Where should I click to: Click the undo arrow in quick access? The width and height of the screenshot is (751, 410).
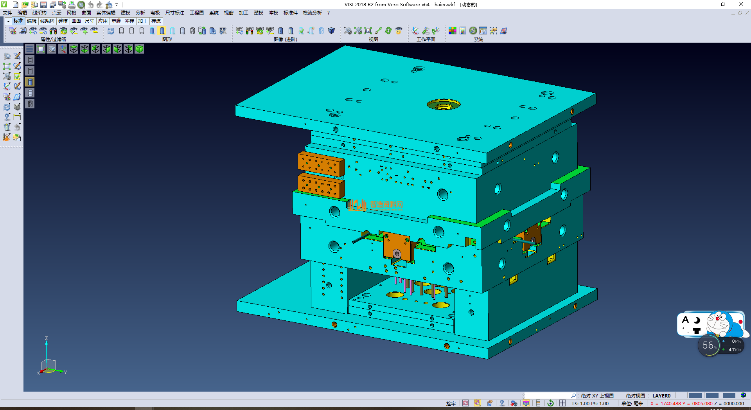(91, 5)
